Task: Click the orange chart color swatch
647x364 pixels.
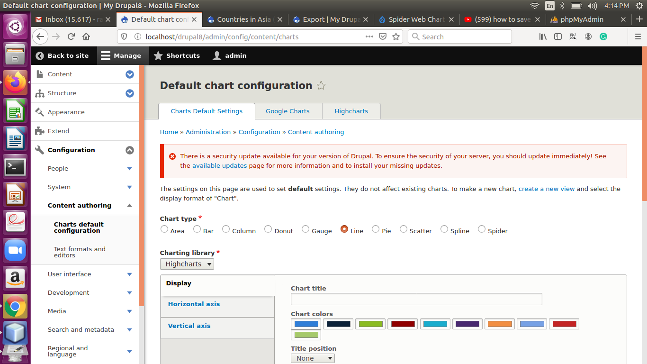Action: 500,324
